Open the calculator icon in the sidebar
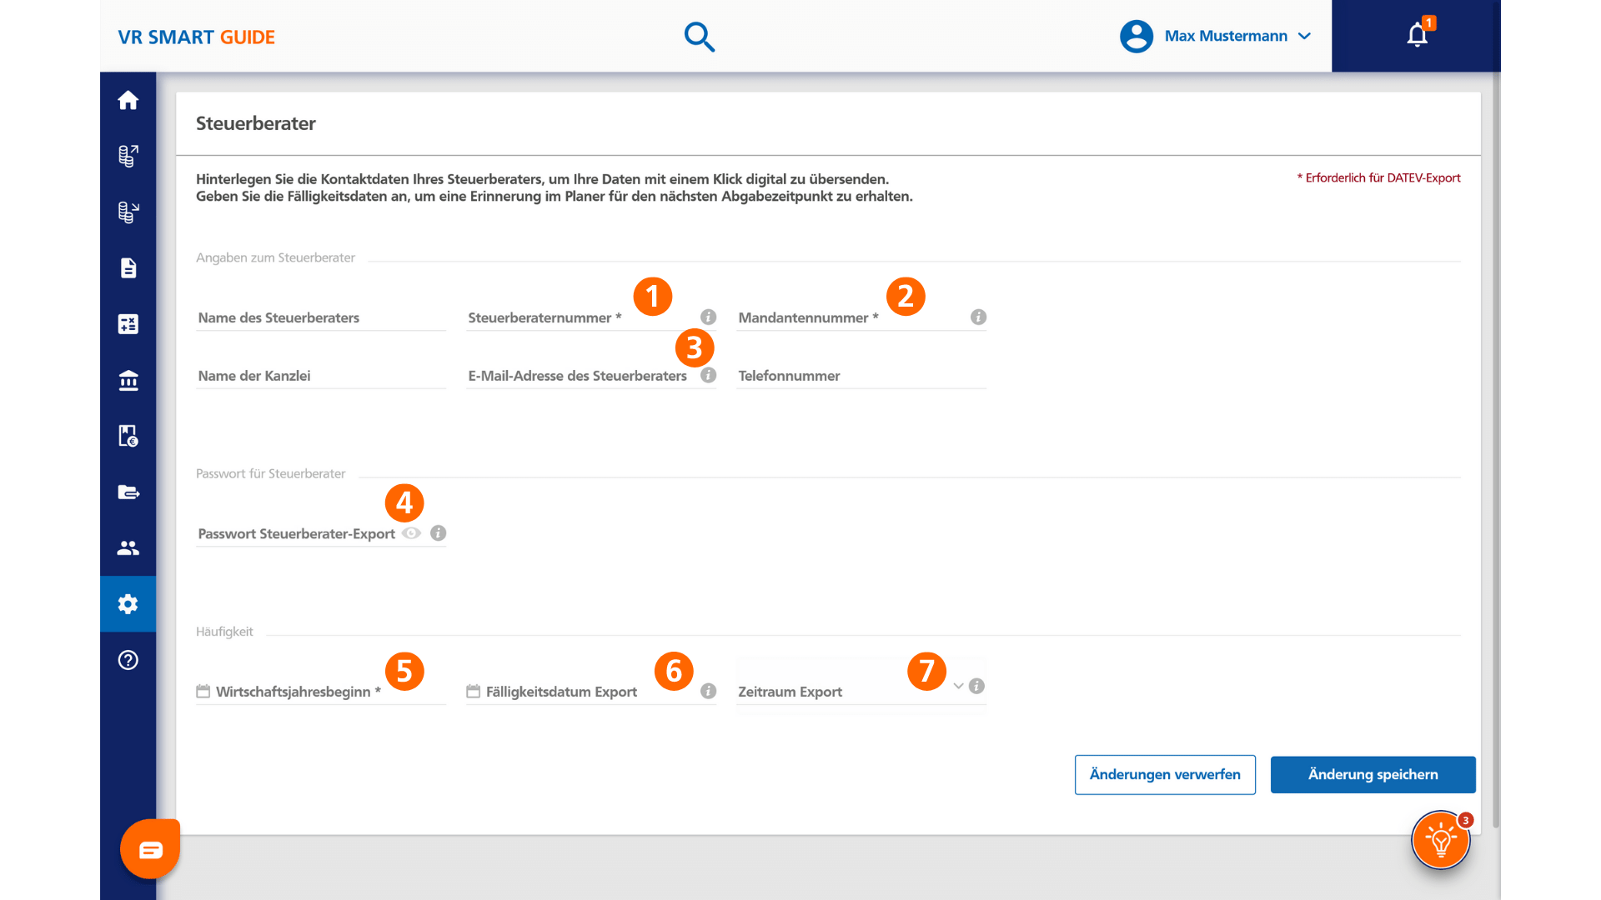Viewport: 1601px width, 900px height. (x=128, y=324)
